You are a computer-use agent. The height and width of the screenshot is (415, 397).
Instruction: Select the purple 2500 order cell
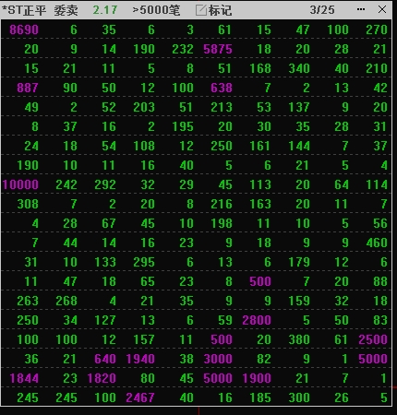point(373,339)
